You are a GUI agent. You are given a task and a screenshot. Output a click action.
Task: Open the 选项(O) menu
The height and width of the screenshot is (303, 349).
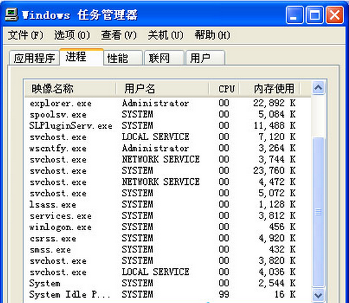72,35
